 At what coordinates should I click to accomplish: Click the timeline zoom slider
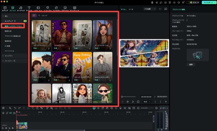(x=147, y=108)
